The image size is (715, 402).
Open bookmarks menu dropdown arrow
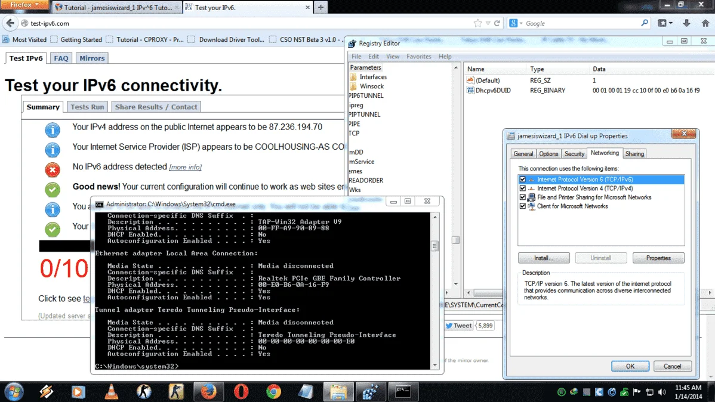coord(671,23)
